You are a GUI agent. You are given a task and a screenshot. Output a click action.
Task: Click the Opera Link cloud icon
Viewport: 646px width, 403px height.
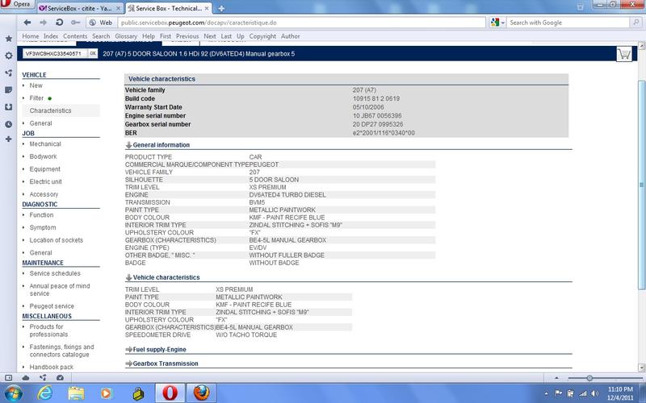point(26,377)
